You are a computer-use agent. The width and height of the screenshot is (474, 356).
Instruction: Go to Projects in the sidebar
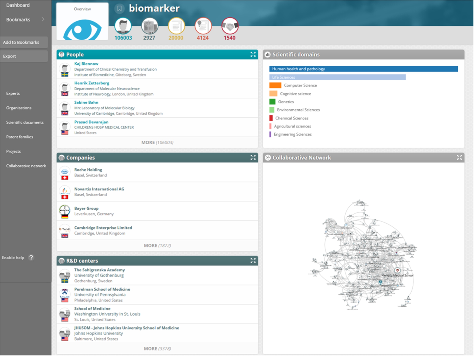pos(13,151)
